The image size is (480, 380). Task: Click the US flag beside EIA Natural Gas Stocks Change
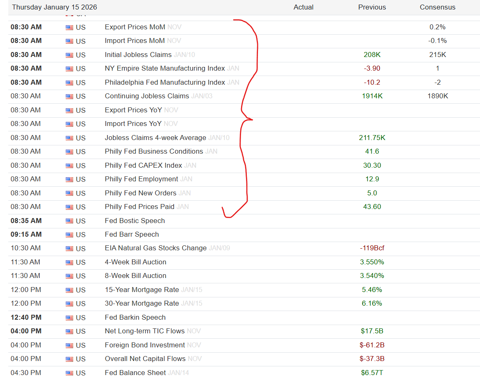click(69, 249)
